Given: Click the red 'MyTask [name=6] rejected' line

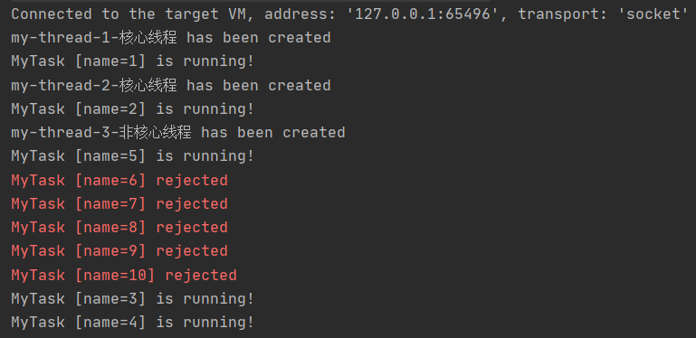Looking at the screenshot, I should 119,180.
